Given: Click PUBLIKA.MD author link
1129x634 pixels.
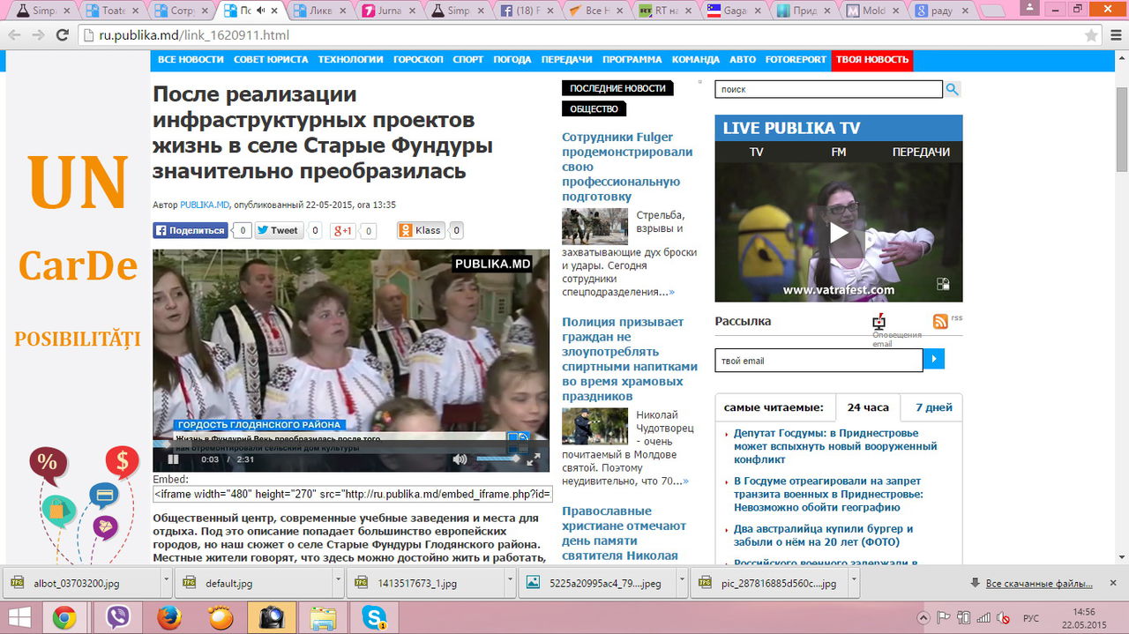Looking at the screenshot, I should 205,205.
